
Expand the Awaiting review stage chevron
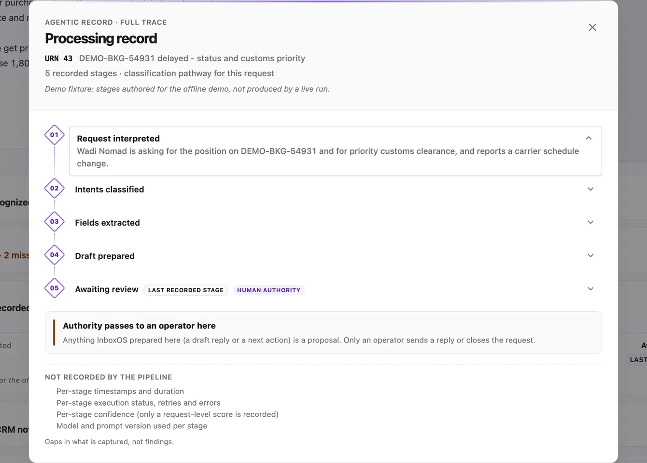pos(591,289)
